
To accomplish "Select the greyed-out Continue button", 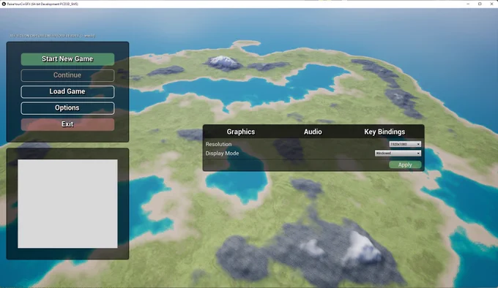I will [67, 75].
